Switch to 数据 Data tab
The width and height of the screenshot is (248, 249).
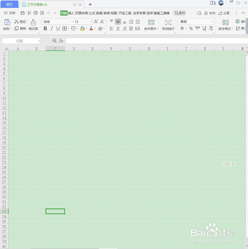pos(99,13)
